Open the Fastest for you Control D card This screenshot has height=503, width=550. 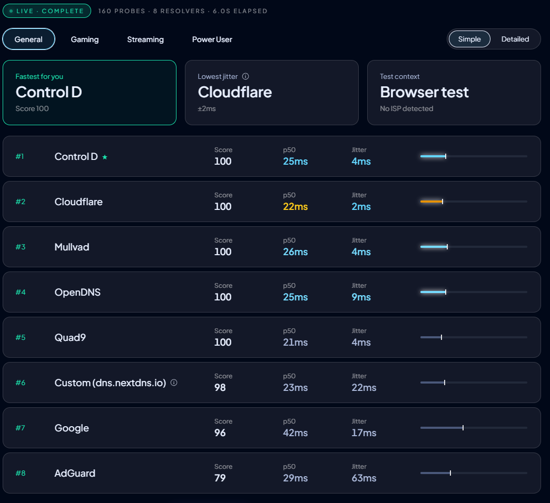[x=90, y=93]
